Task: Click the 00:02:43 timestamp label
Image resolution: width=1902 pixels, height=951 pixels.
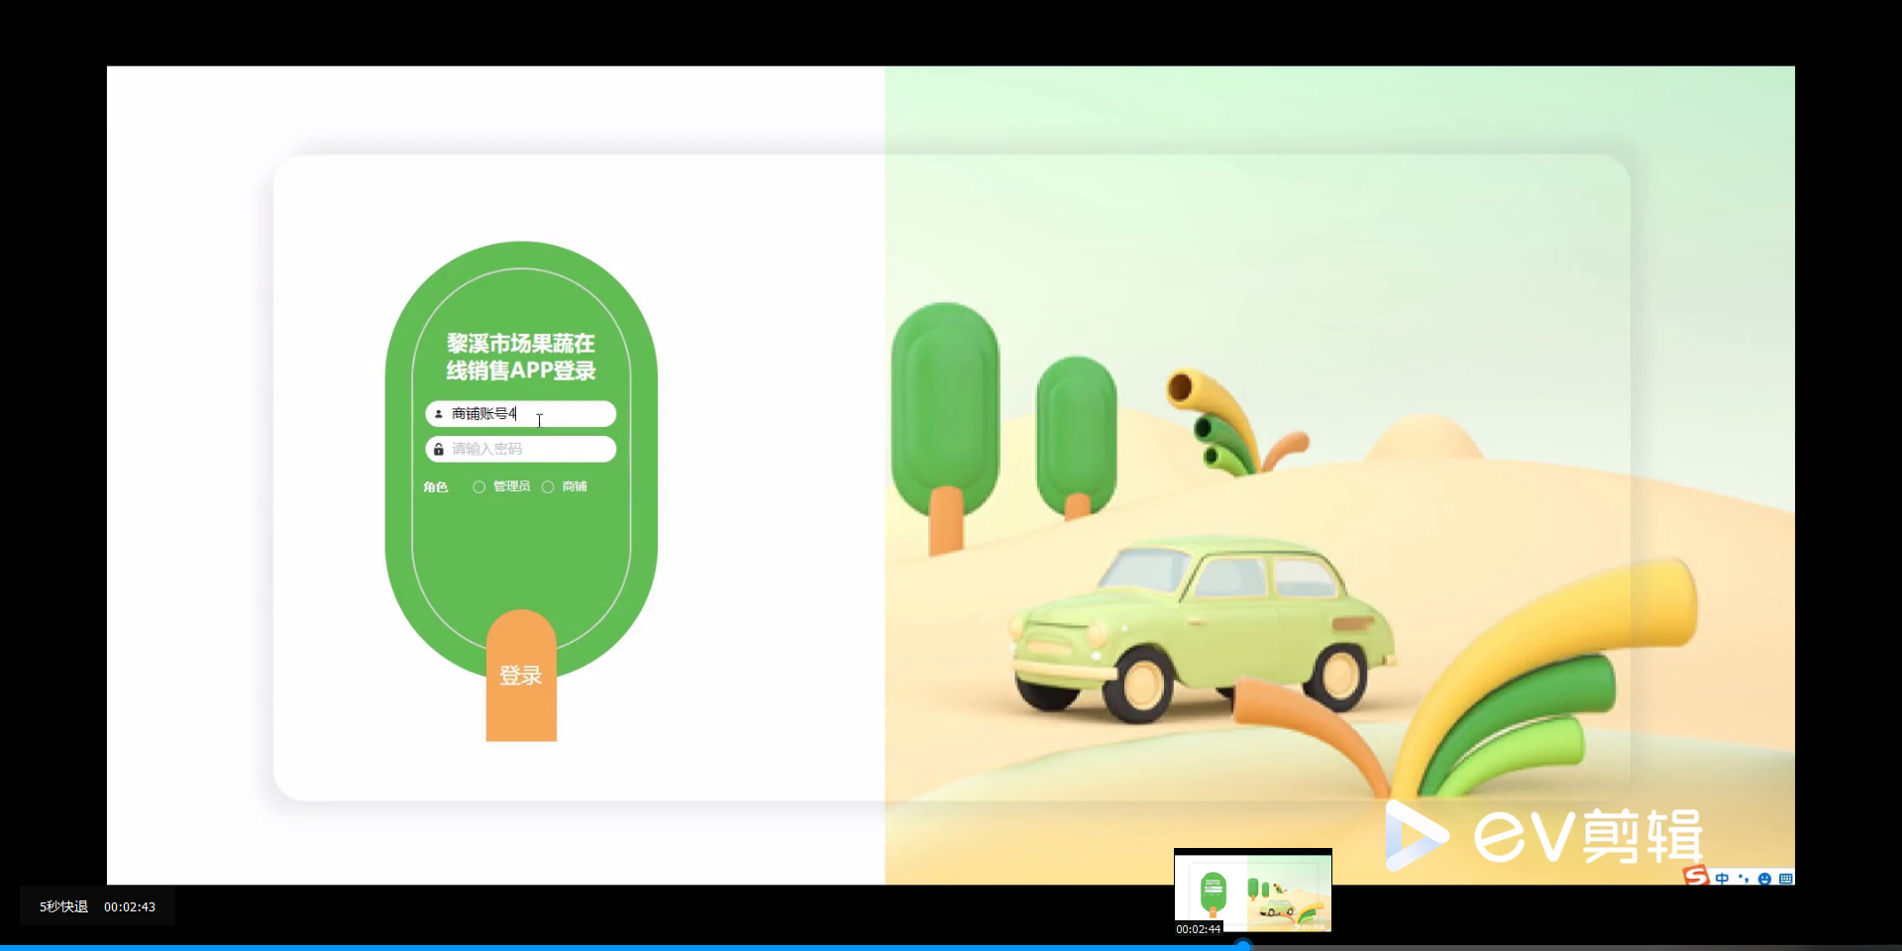Action: tap(128, 905)
